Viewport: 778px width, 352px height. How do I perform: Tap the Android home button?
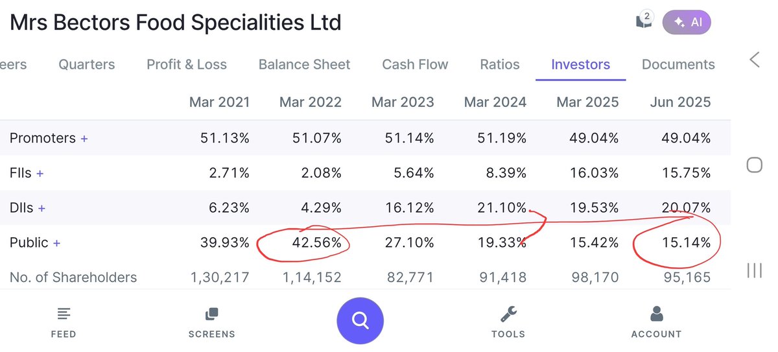coord(755,165)
